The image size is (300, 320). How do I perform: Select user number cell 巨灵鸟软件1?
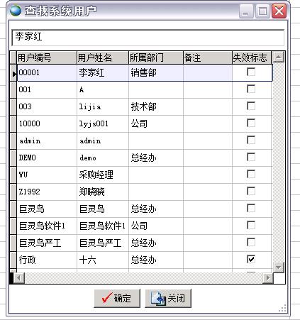click(47, 226)
